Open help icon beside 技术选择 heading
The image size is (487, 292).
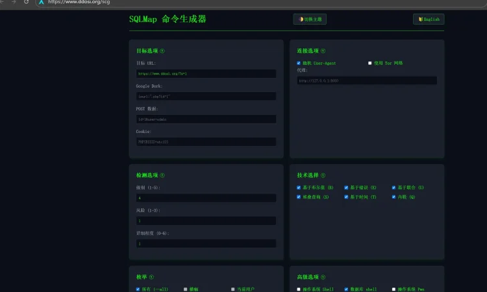(323, 175)
